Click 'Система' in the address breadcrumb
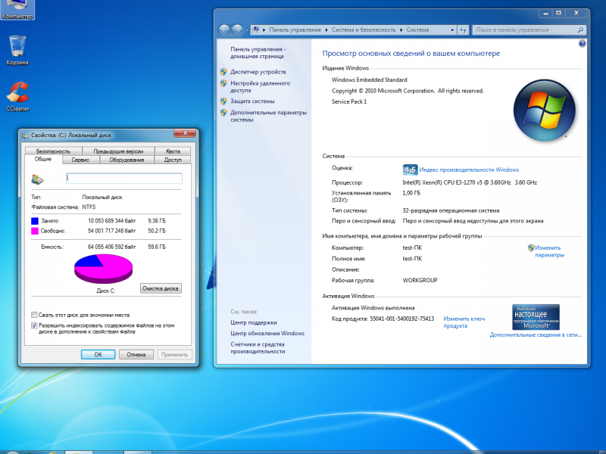Viewport: 606px width, 454px height. [x=418, y=30]
